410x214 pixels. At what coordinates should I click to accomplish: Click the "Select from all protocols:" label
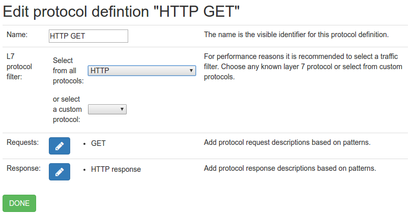[68, 71]
